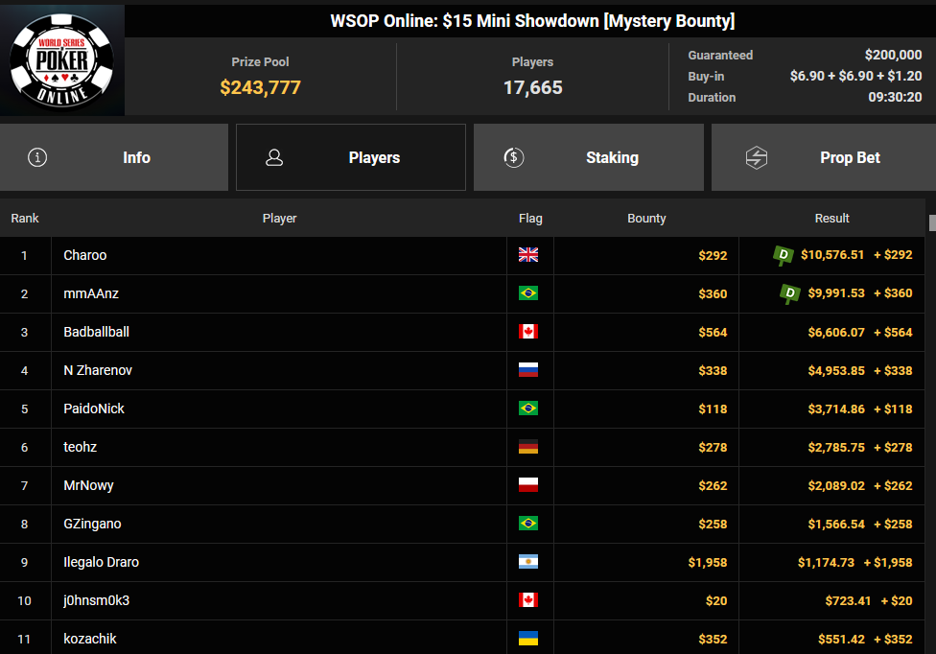Click the $2,089.02 result for MrNowy
Viewport: 936px width, 654px height.
(x=836, y=486)
